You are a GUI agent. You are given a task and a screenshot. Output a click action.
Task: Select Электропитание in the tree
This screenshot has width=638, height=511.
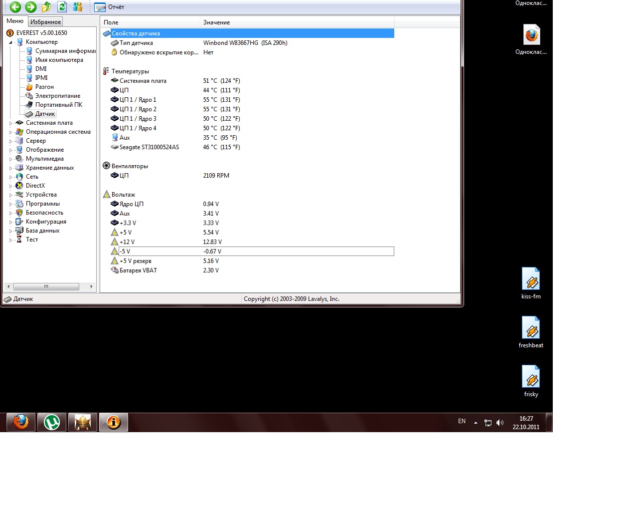click(x=57, y=96)
